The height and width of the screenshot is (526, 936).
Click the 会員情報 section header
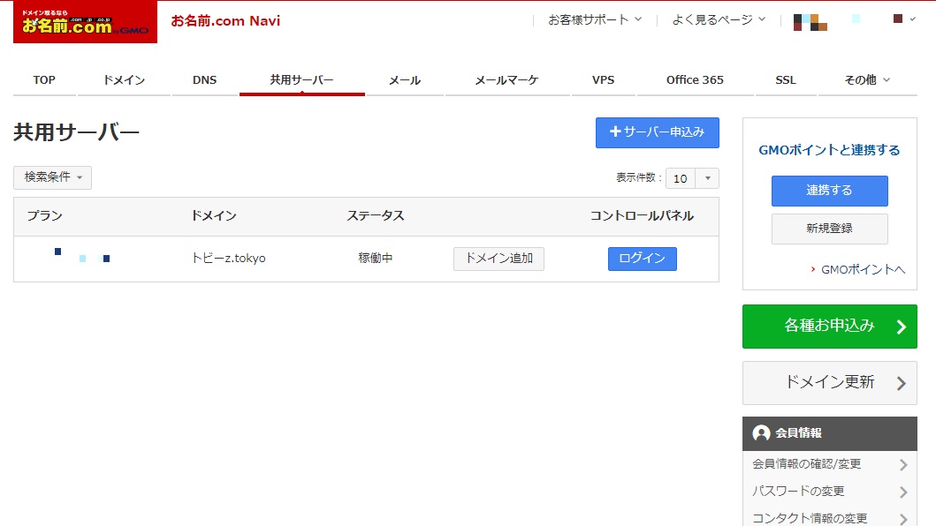coord(830,433)
